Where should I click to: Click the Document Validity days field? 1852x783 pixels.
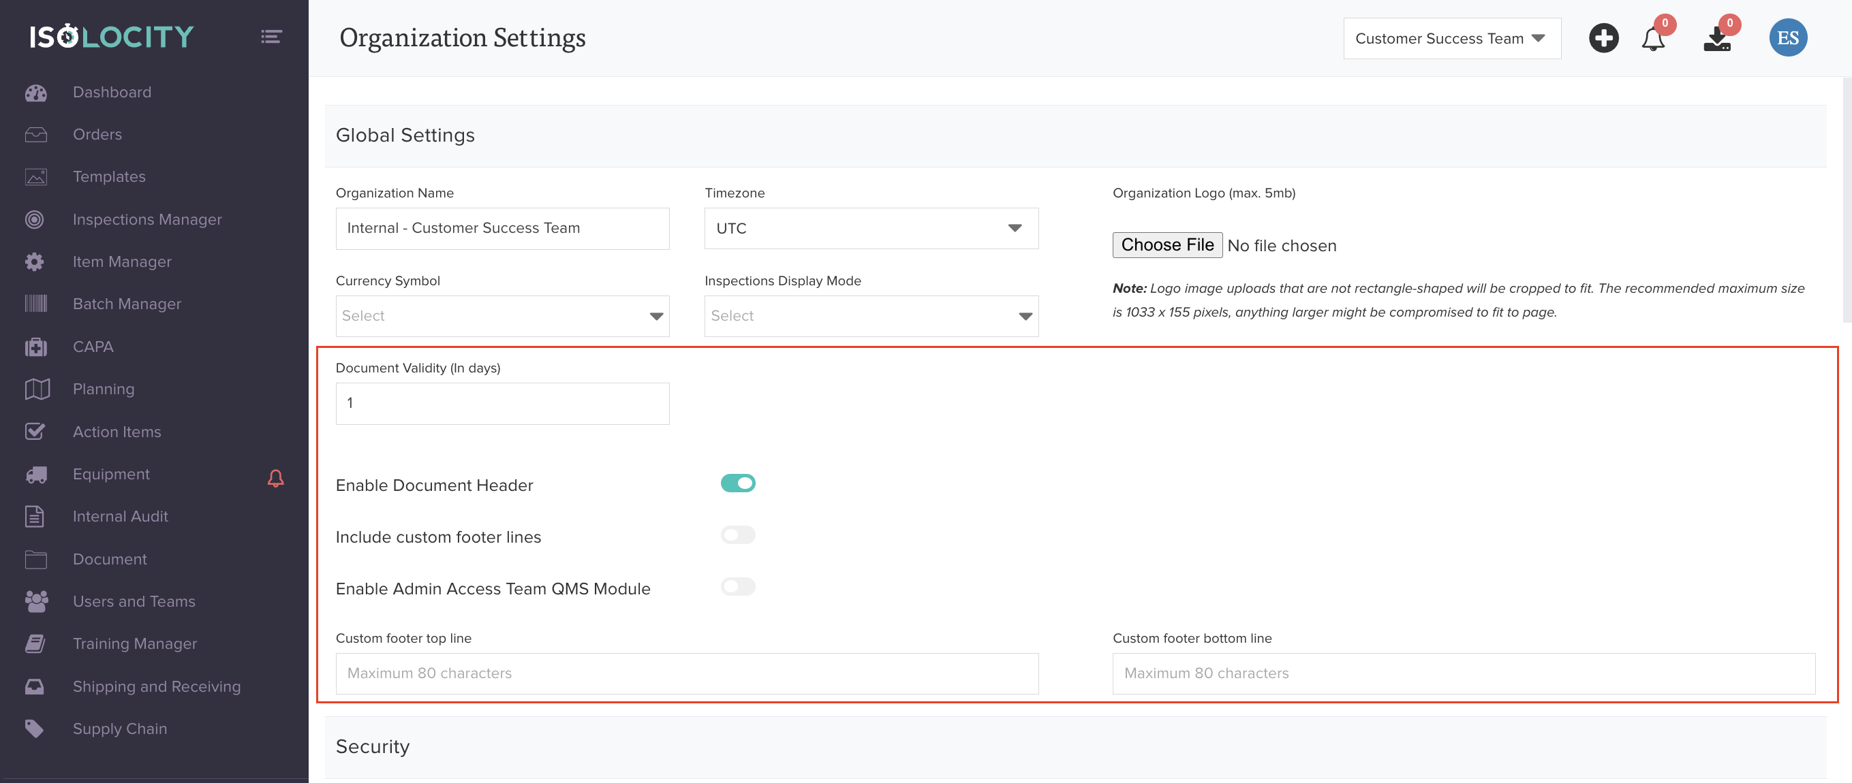pyautogui.click(x=501, y=404)
